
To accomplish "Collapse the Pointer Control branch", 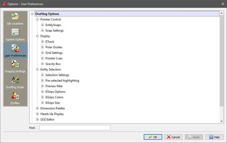I will pyautogui.click(x=37, y=19).
